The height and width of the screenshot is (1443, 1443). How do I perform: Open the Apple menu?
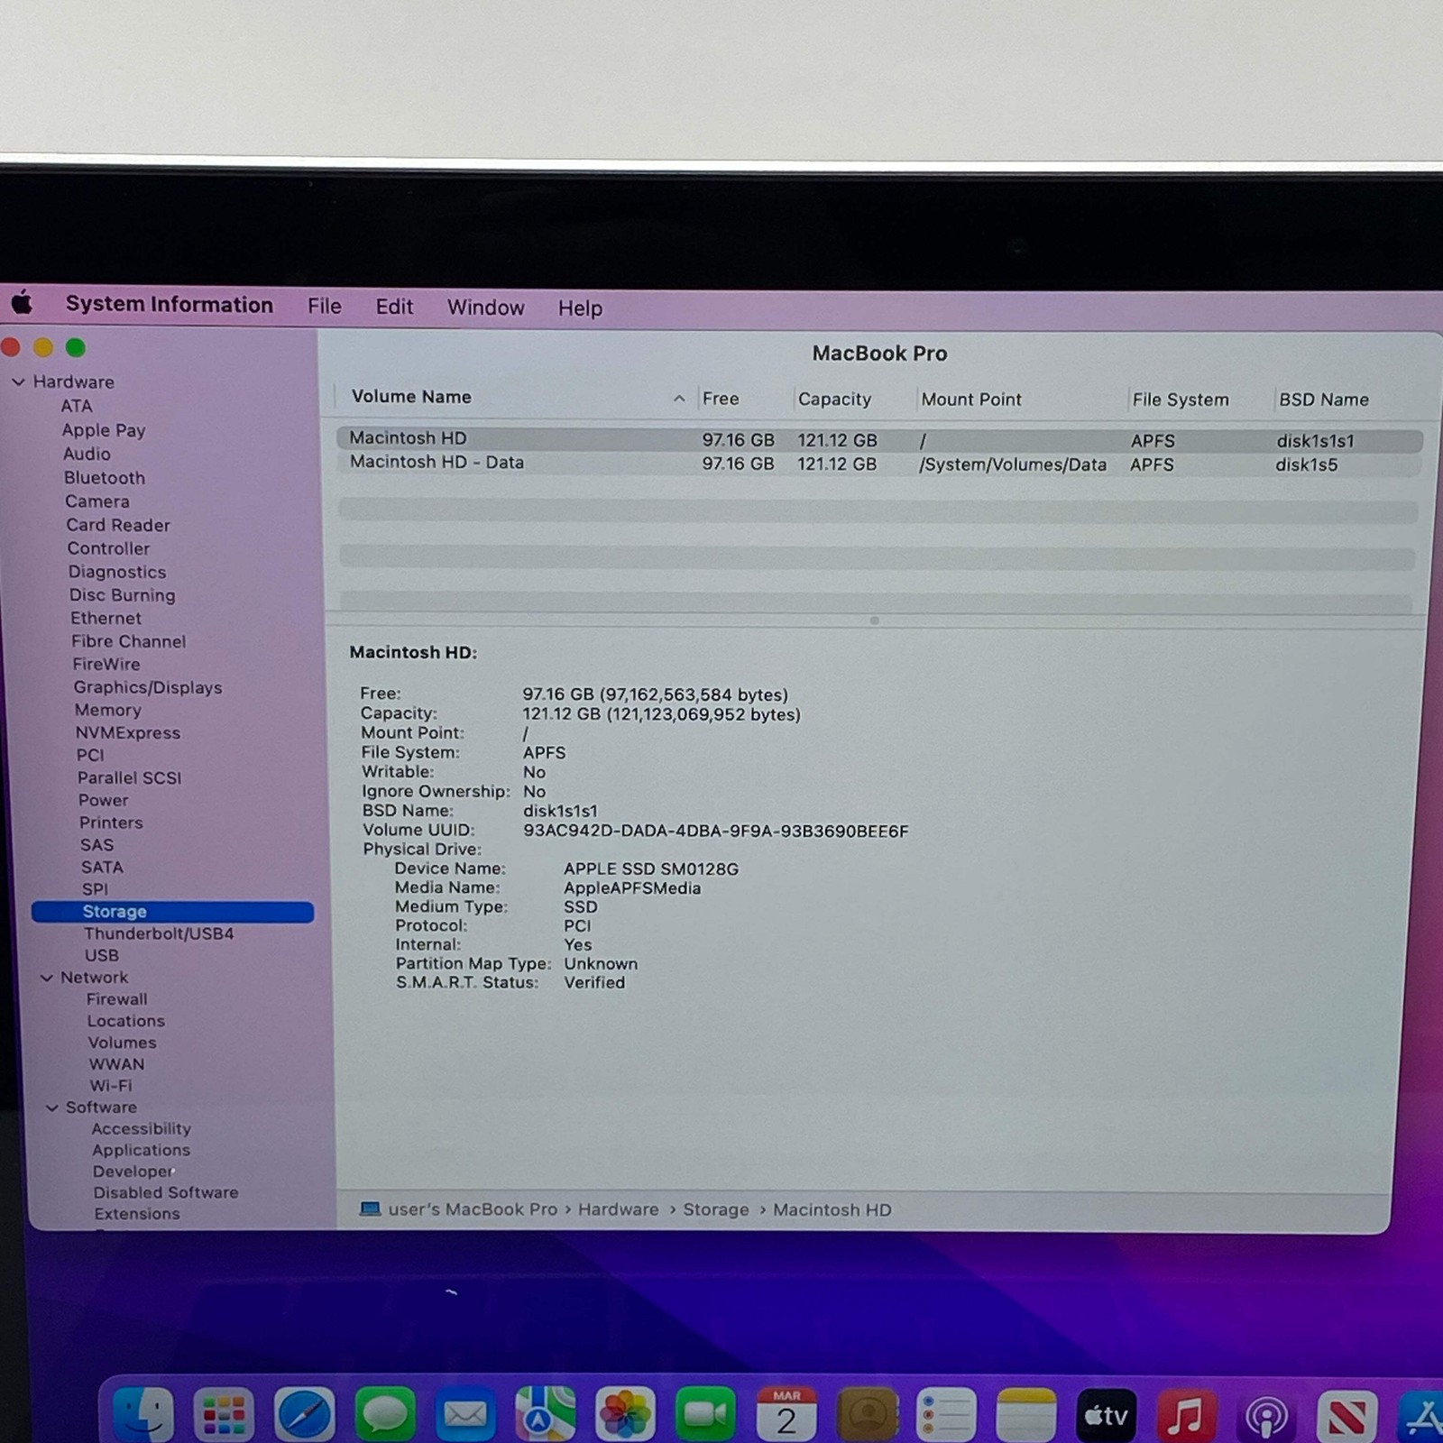pos(22,303)
